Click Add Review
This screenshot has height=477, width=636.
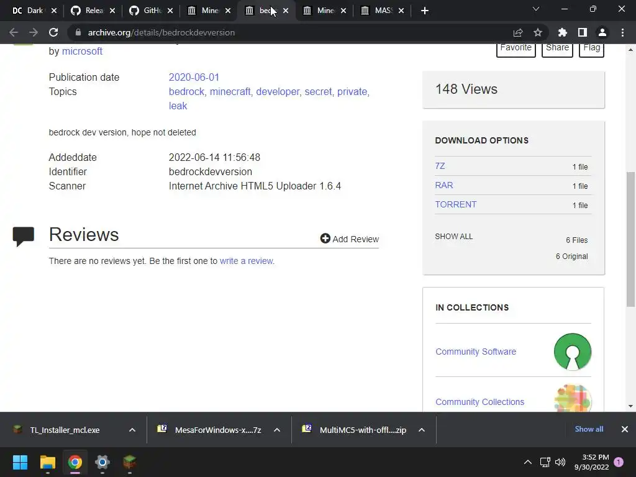350,239
